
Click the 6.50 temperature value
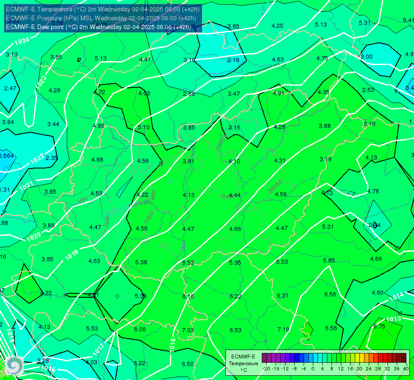tap(188, 364)
